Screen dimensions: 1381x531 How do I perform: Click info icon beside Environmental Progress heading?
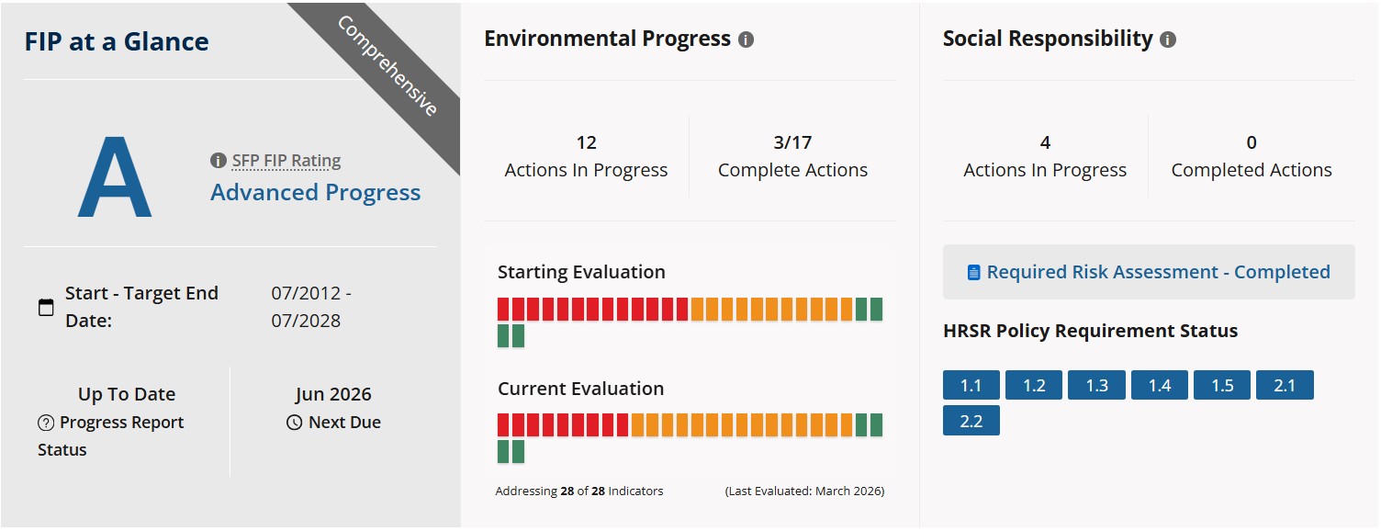pyautogui.click(x=746, y=40)
